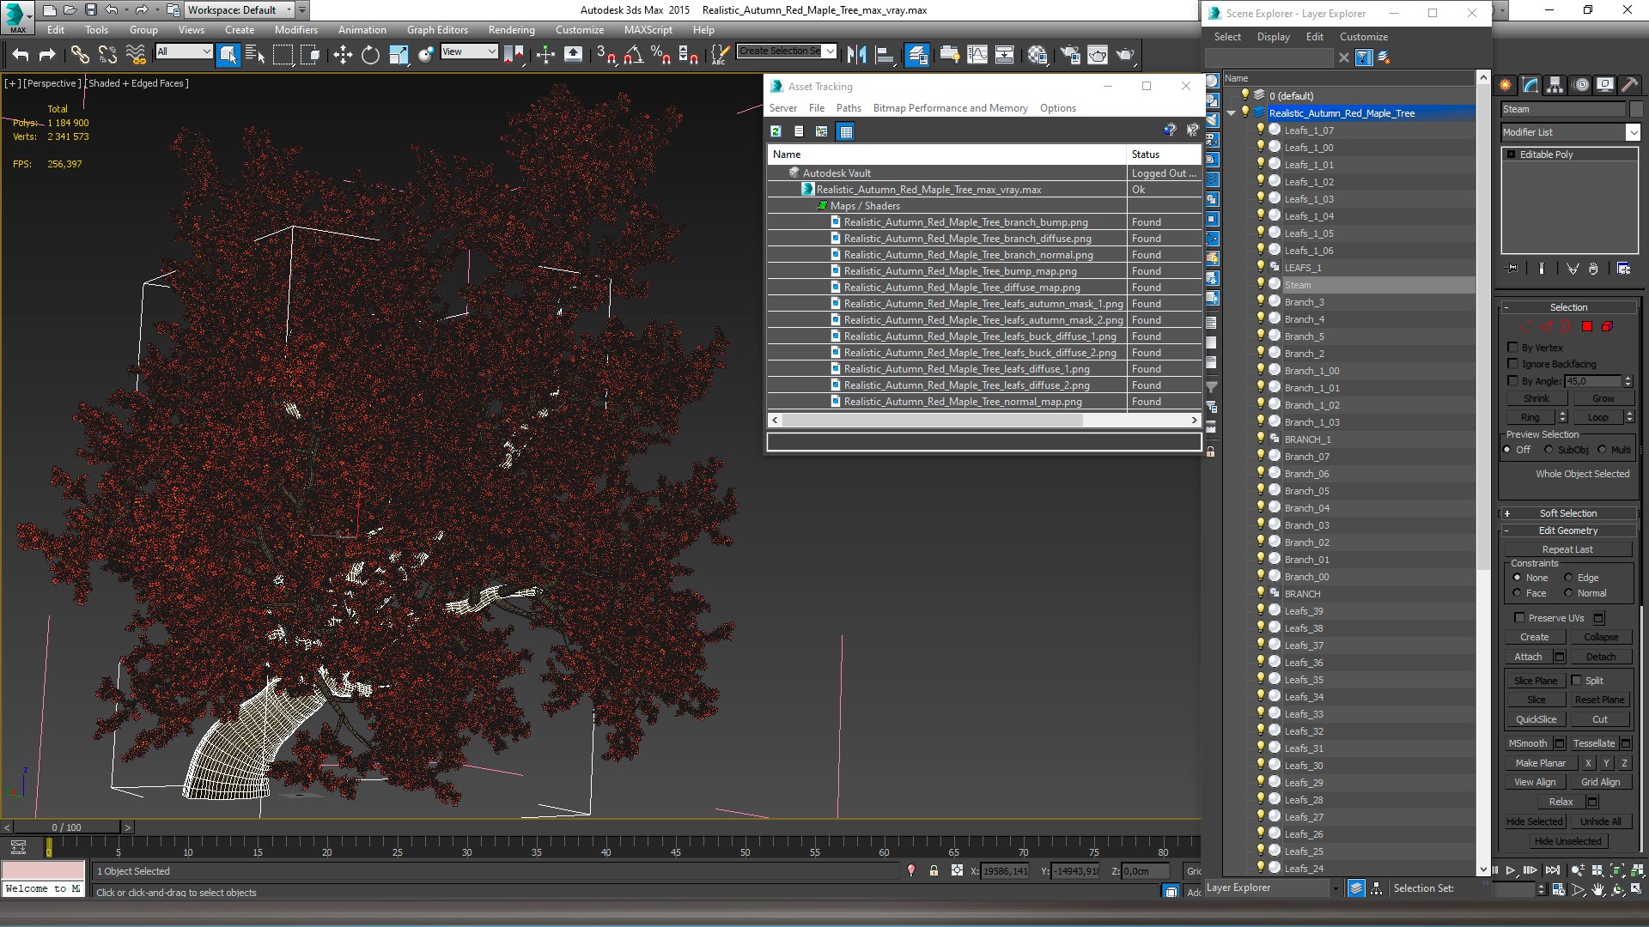The width and height of the screenshot is (1649, 927).
Task: Switch Asset Tracking to table view
Action: [x=846, y=131]
